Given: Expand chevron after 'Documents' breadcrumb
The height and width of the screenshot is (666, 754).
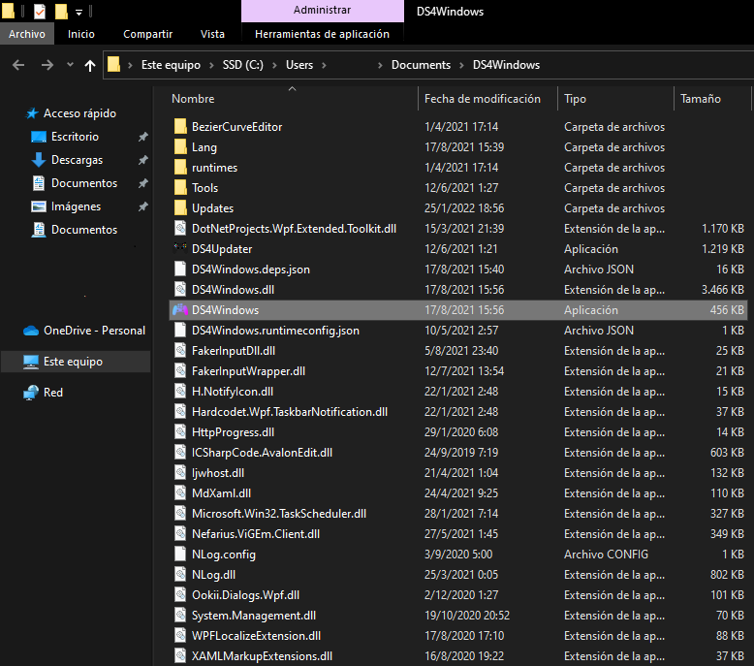Looking at the screenshot, I should (x=461, y=65).
